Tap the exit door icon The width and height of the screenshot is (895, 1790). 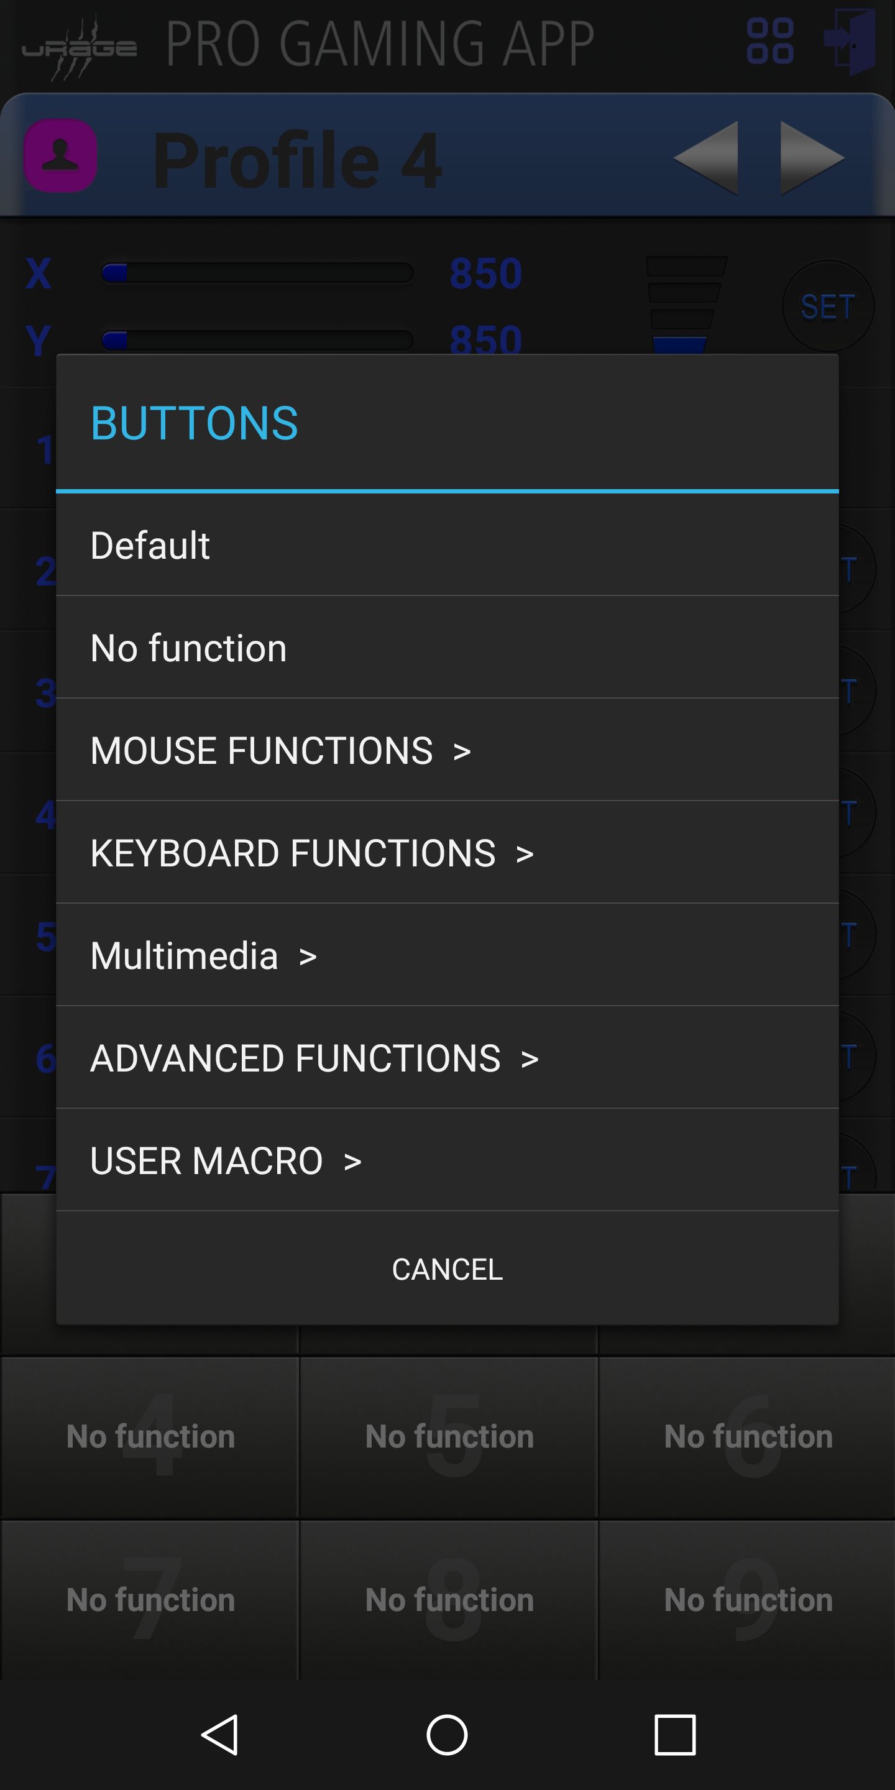[x=849, y=42]
